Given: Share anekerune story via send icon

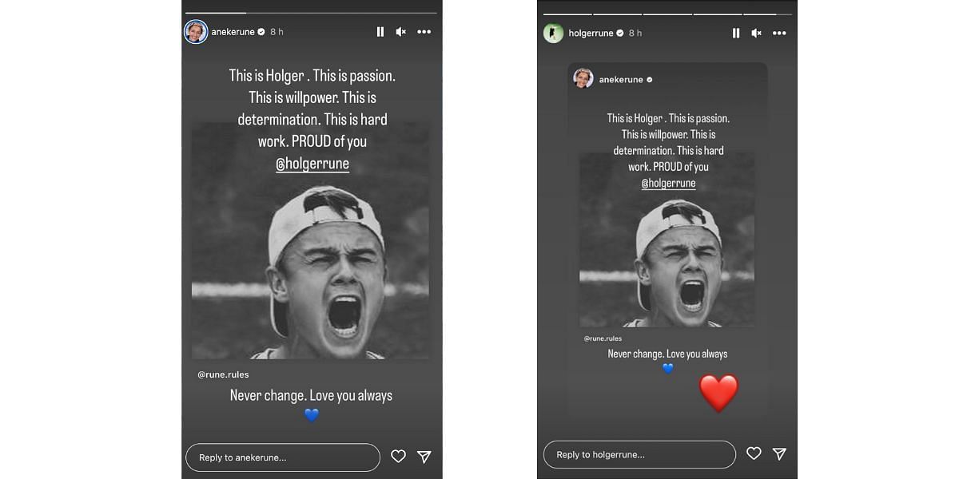Looking at the screenshot, I should (x=424, y=457).
